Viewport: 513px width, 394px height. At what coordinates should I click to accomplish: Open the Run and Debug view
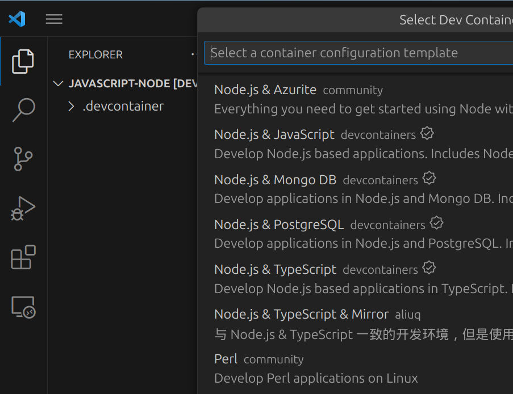(x=23, y=209)
